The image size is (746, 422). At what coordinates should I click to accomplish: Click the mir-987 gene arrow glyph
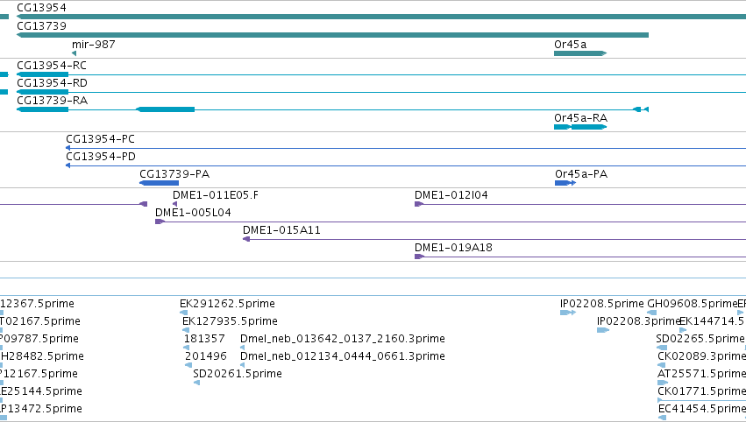pyautogui.click(x=74, y=53)
